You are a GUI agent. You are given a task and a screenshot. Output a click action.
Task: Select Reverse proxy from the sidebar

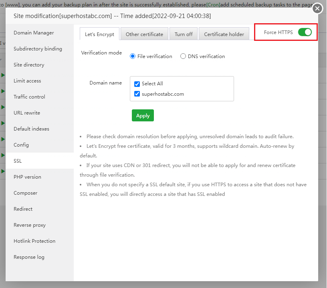point(30,225)
